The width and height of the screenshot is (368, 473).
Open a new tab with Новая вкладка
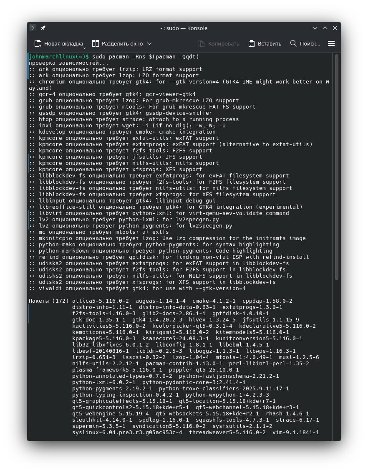coord(59,44)
